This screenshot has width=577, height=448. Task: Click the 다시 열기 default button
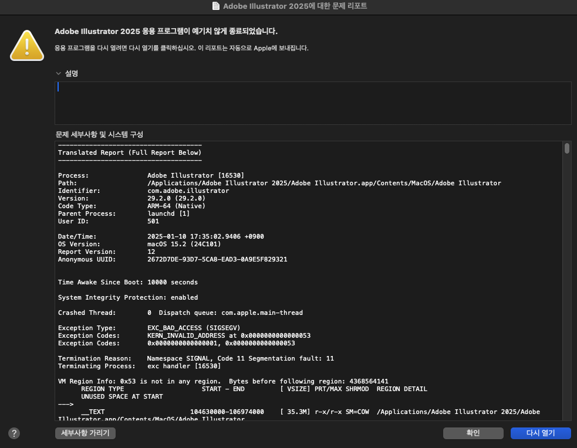pyautogui.click(x=540, y=433)
